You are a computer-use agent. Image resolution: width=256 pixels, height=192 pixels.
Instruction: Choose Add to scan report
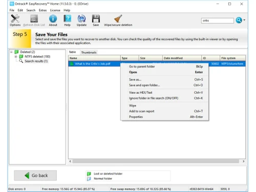tap(165, 111)
